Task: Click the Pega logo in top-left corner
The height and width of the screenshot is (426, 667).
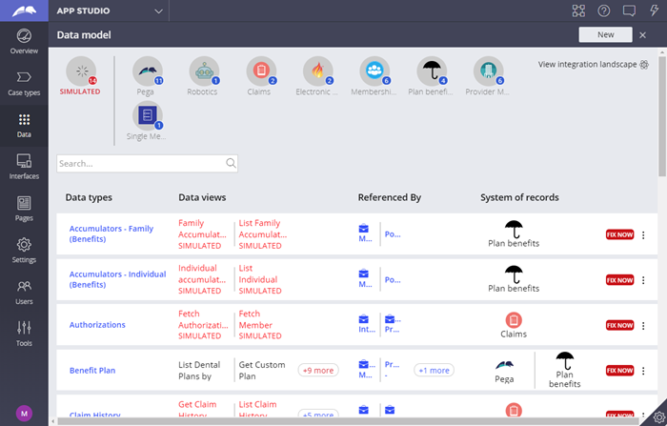Action: tap(24, 10)
